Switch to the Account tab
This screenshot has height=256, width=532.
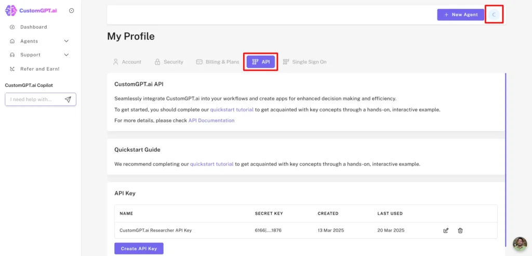click(x=127, y=62)
